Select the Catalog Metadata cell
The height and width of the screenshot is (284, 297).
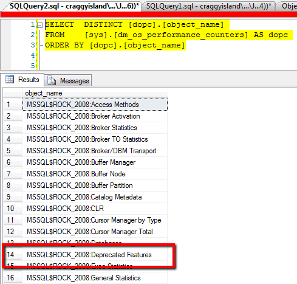95,197
